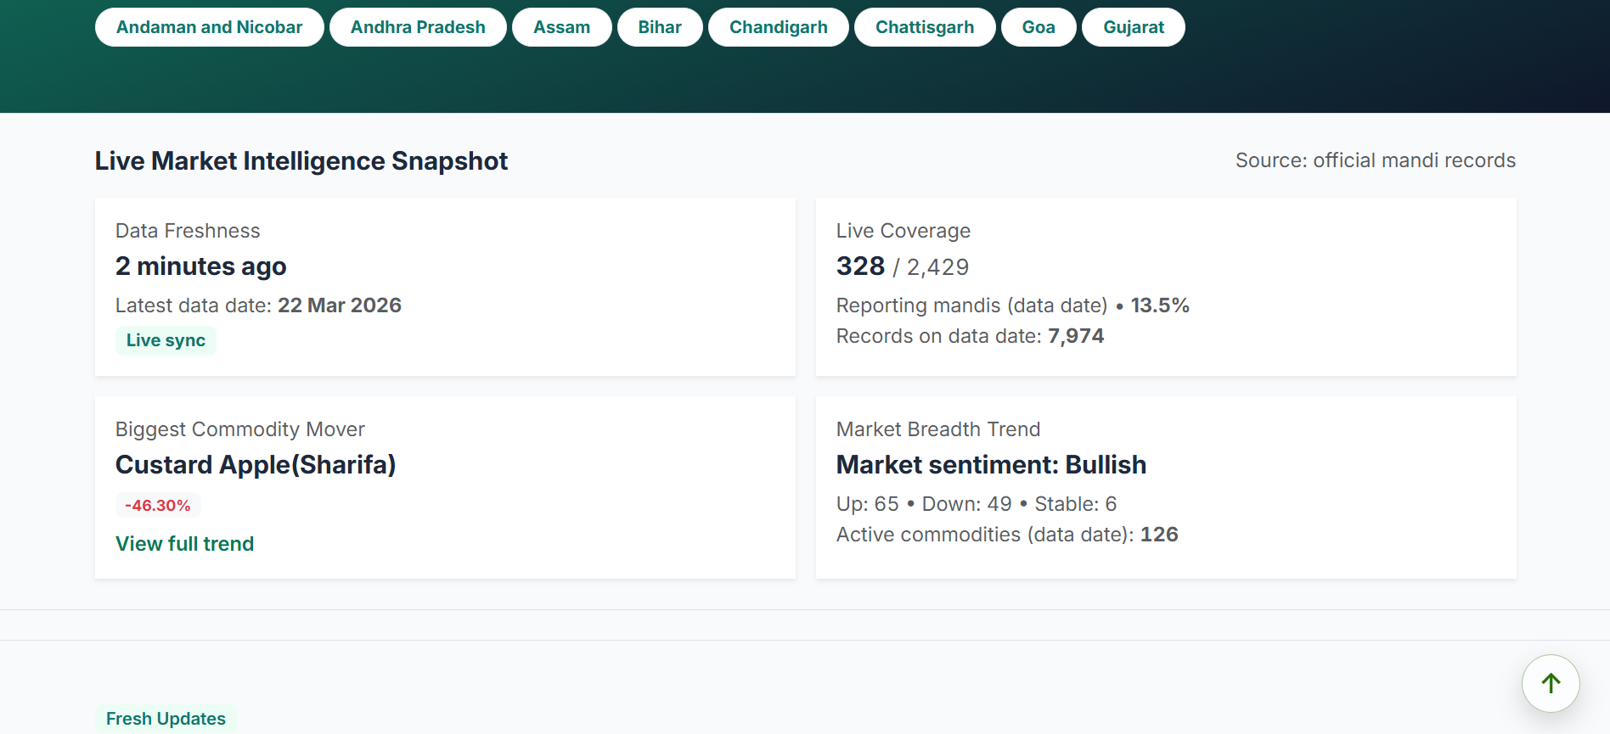1610x734 pixels.
Task: Pick the Chattisgarh state chip
Action: tap(925, 27)
